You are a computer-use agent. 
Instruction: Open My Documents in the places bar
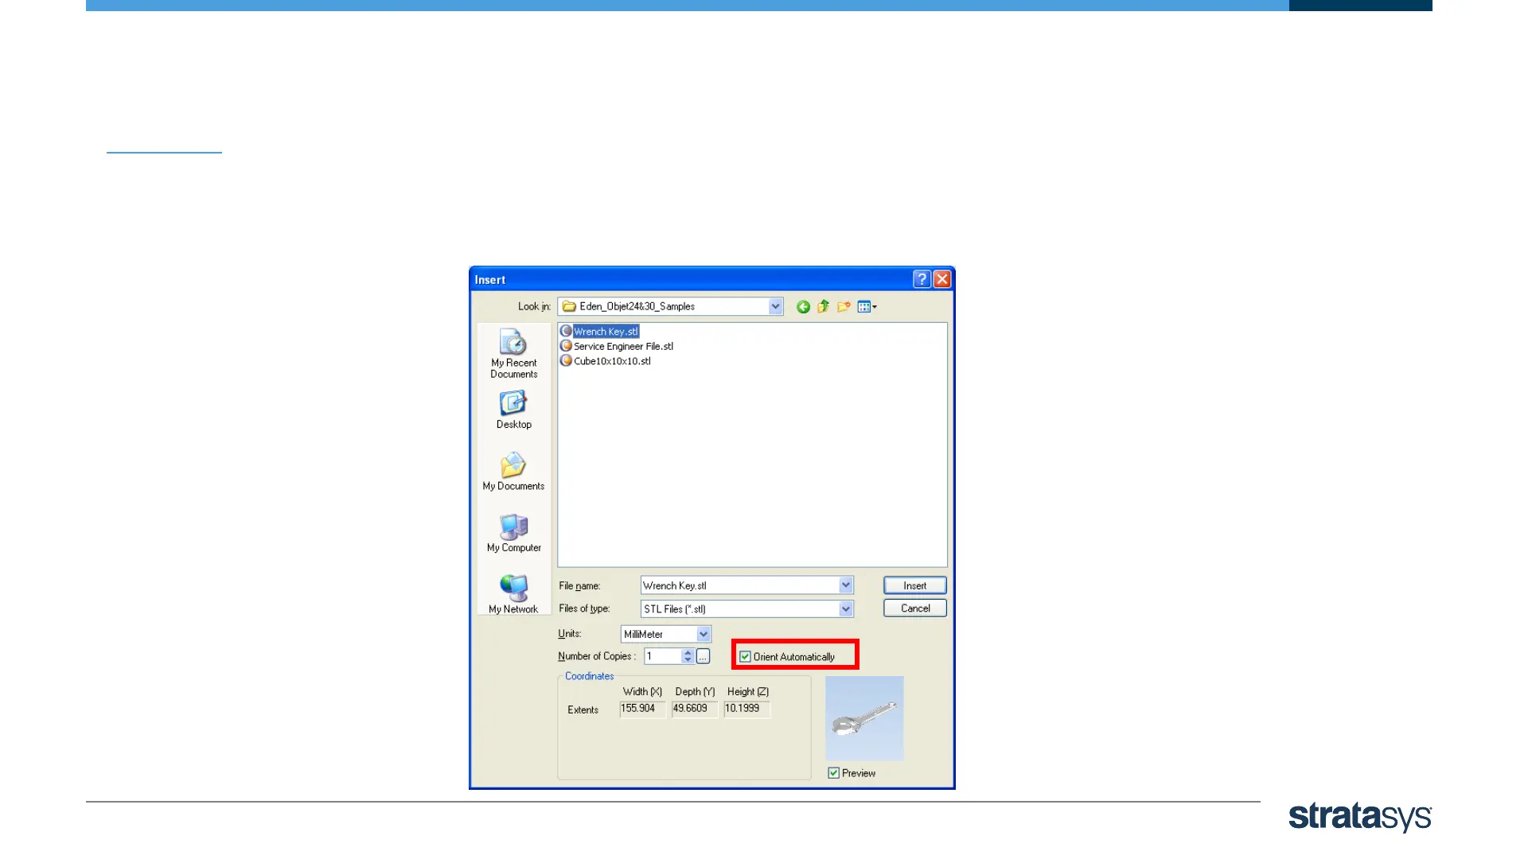[513, 472]
